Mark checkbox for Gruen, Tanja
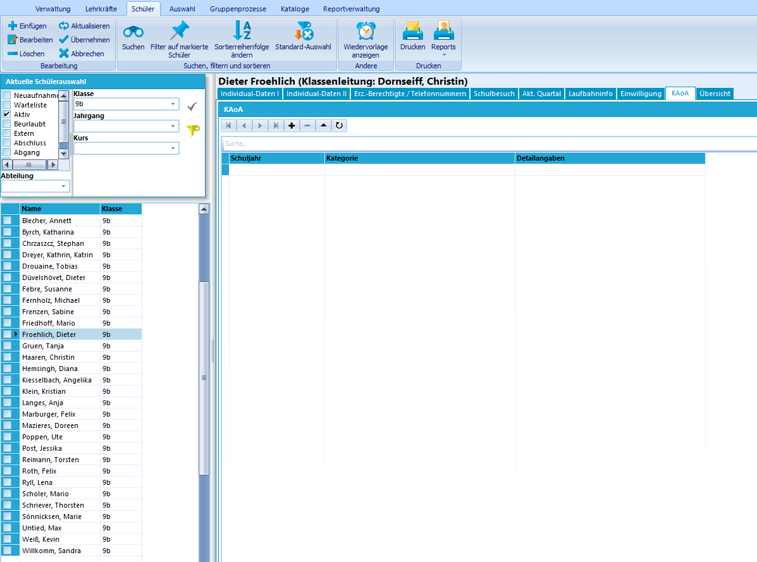757x562 pixels. 7,345
